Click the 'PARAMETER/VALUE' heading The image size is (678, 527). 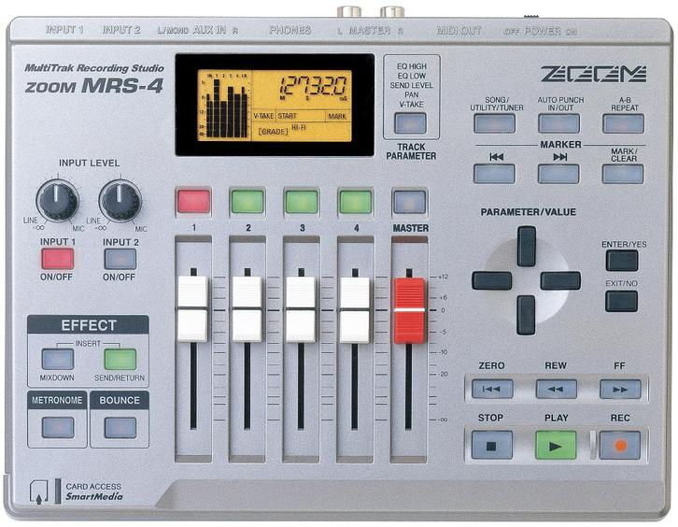[x=528, y=212]
